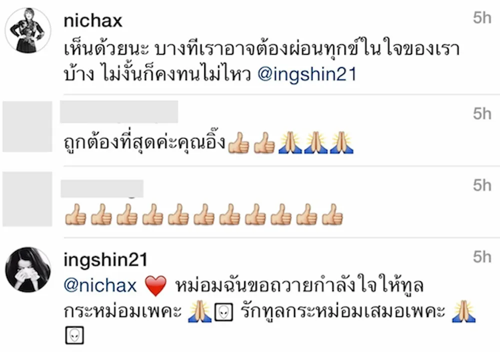Click the ingshin21 username

pyautogui.click(x=105, y=260)
